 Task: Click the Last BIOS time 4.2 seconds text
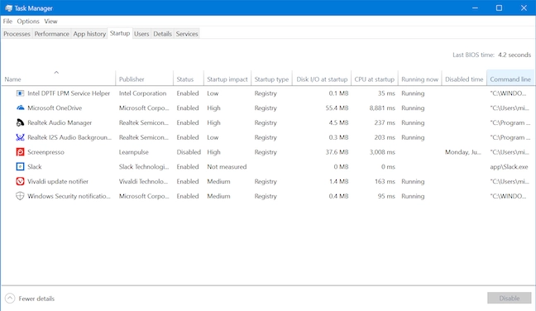coord(491,55)
